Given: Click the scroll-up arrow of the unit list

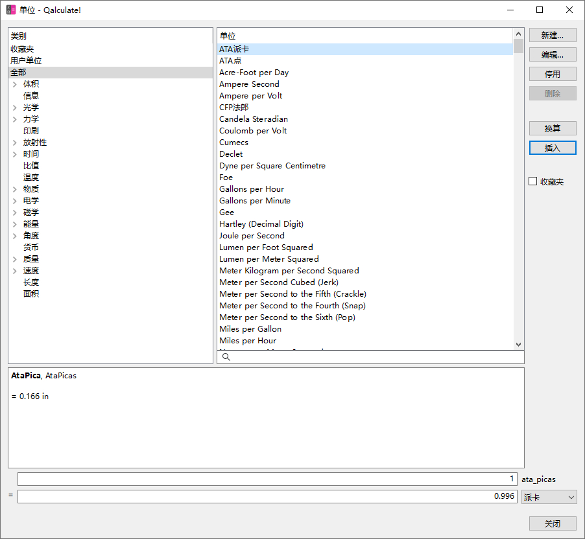Looking at the screenshot, I should tap(518, 34).
